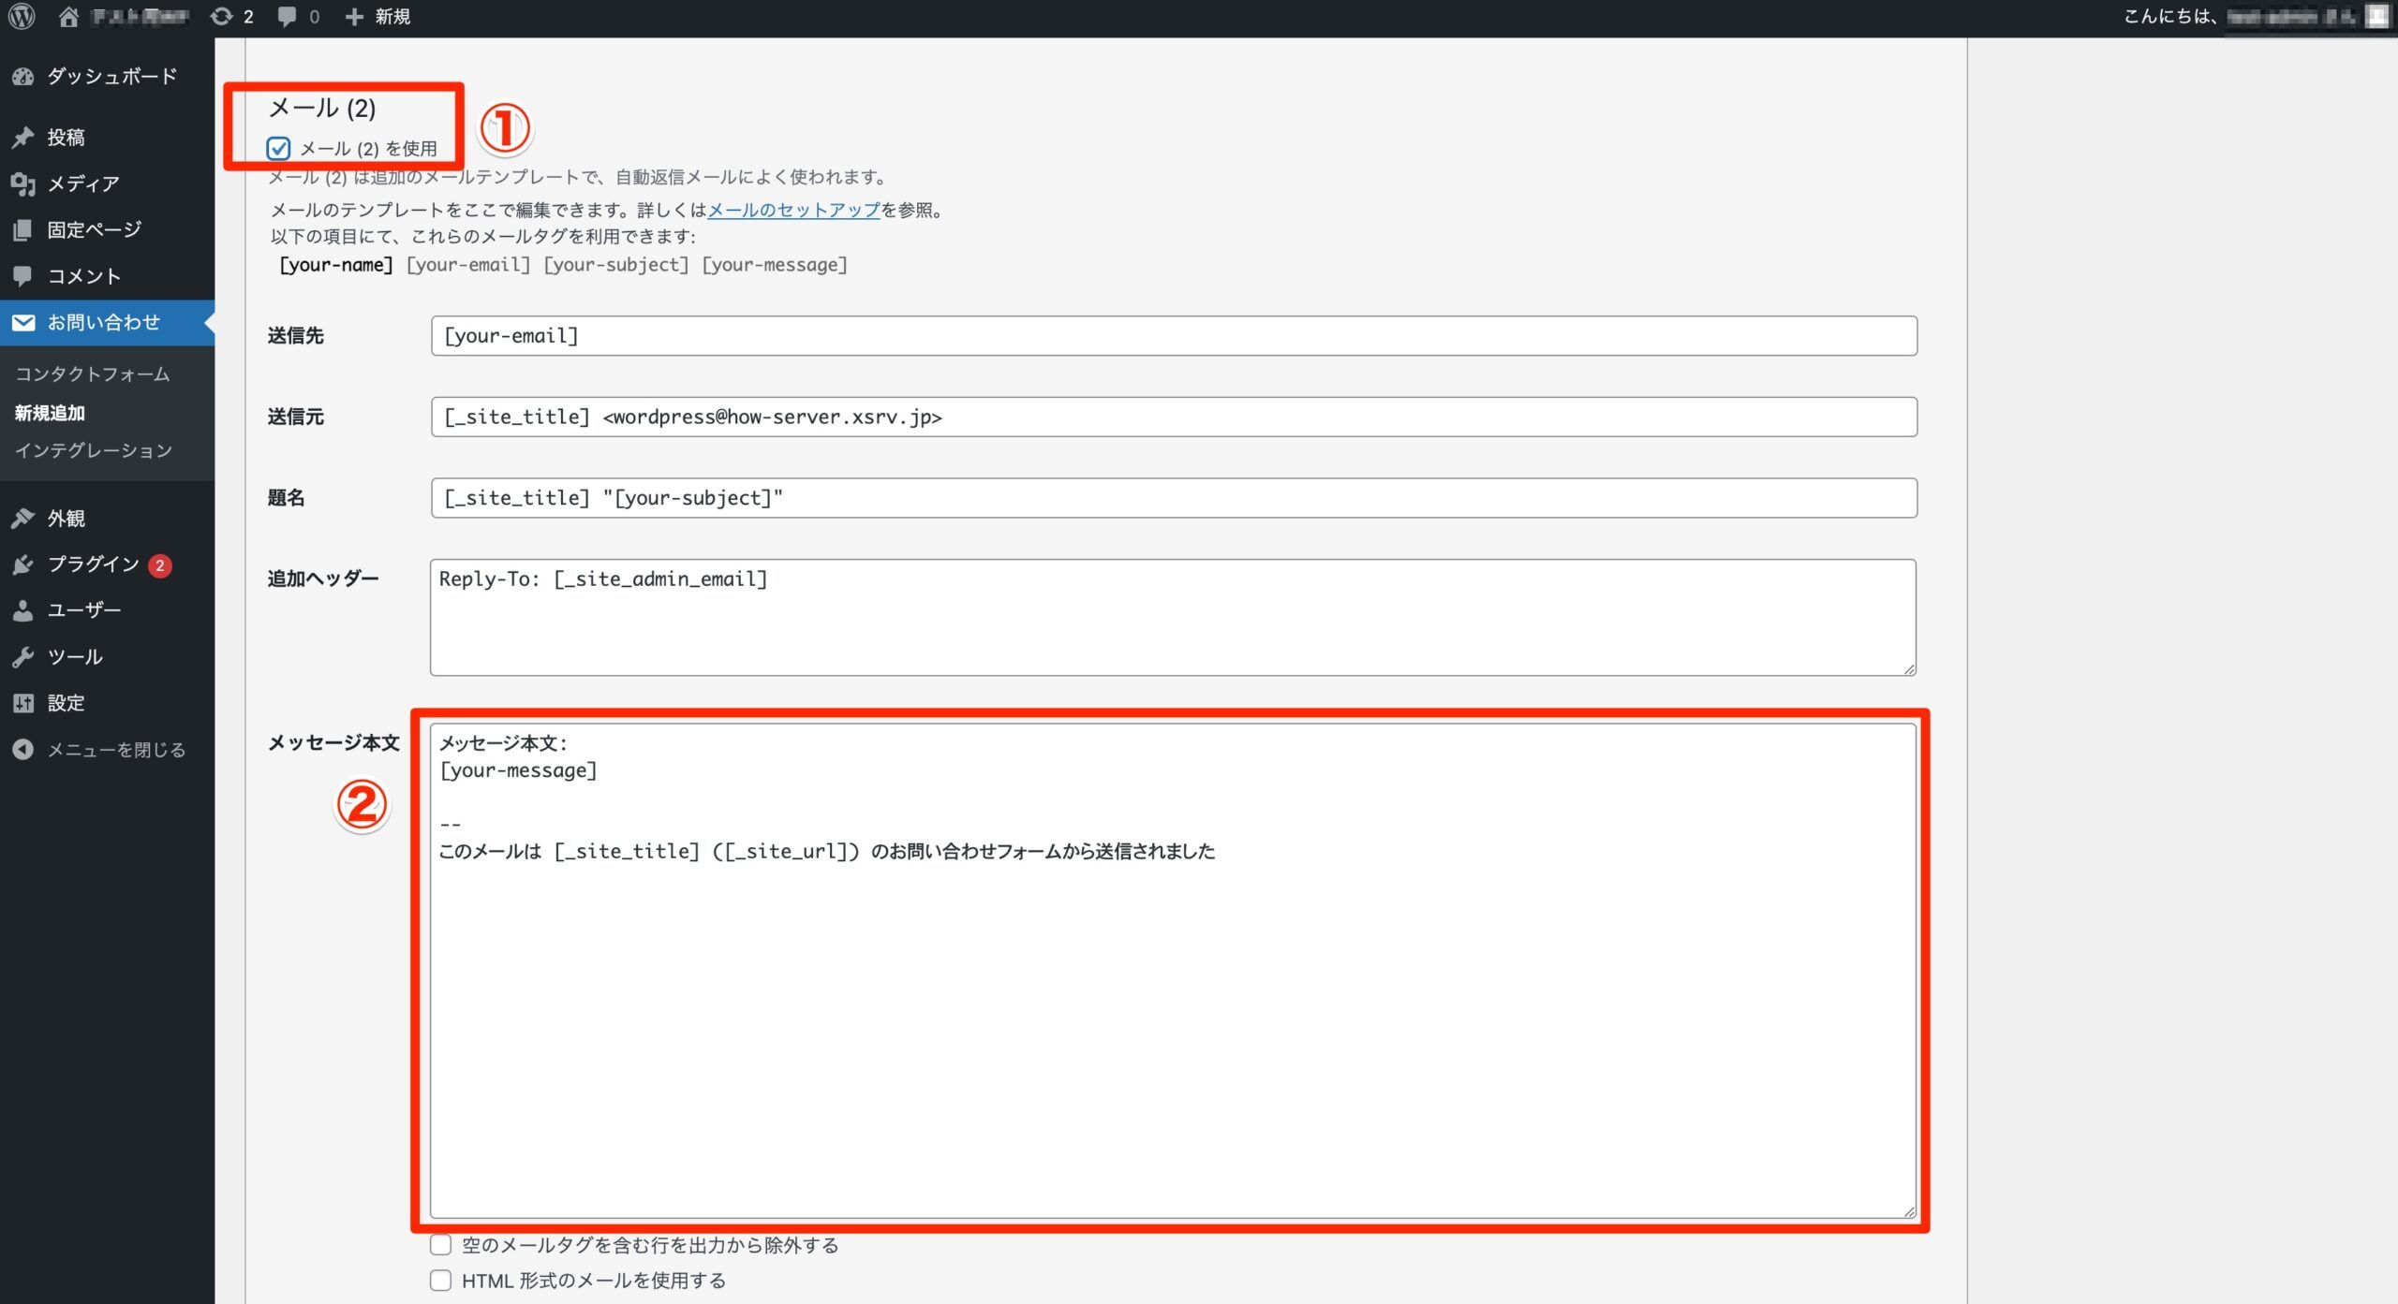Collapse sidebar with メニューを閉じる

pos(115,749)
